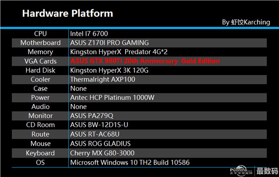Click ASUS RT-AC68U value

[95, 134]
